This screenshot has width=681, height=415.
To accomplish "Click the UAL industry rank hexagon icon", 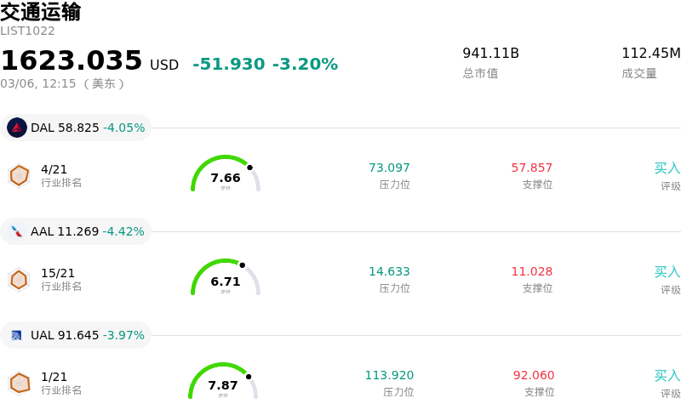I will tap(19, 383).
